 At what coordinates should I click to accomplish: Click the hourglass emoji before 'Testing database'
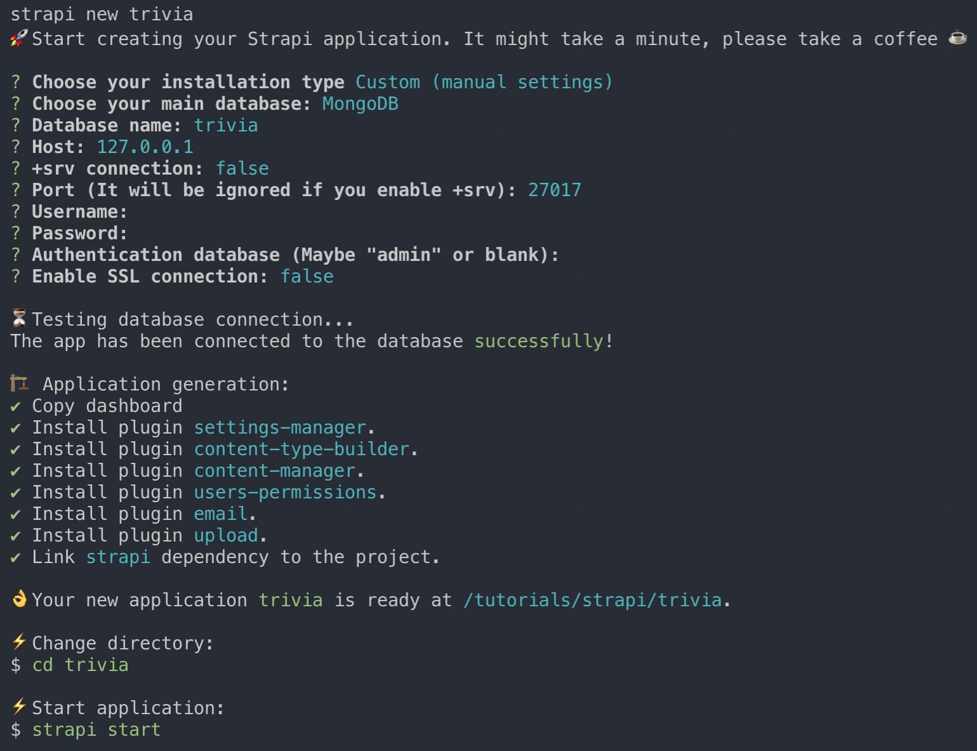click(x=20, y=319)
